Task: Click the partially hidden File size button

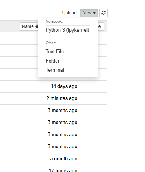Action: tap(101, 26)
